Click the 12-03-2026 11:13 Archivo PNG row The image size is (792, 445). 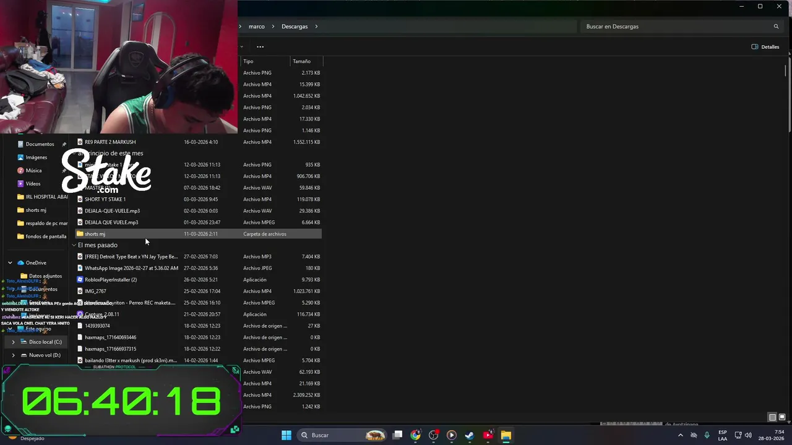tap(198, 165)
